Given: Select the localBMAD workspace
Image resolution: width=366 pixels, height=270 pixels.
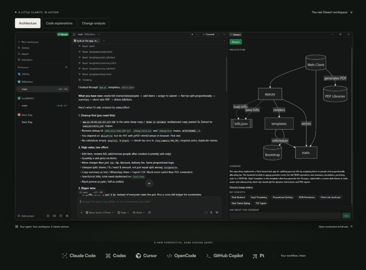Looking at the screenshot, I should 25,98.
